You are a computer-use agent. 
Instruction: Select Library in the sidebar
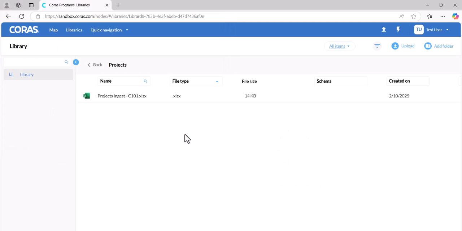point(38,74)
